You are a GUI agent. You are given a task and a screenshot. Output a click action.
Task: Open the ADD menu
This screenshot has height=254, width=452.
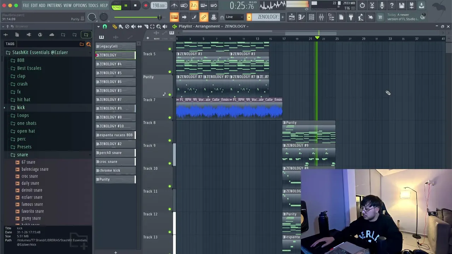click(x=42, y=6)
